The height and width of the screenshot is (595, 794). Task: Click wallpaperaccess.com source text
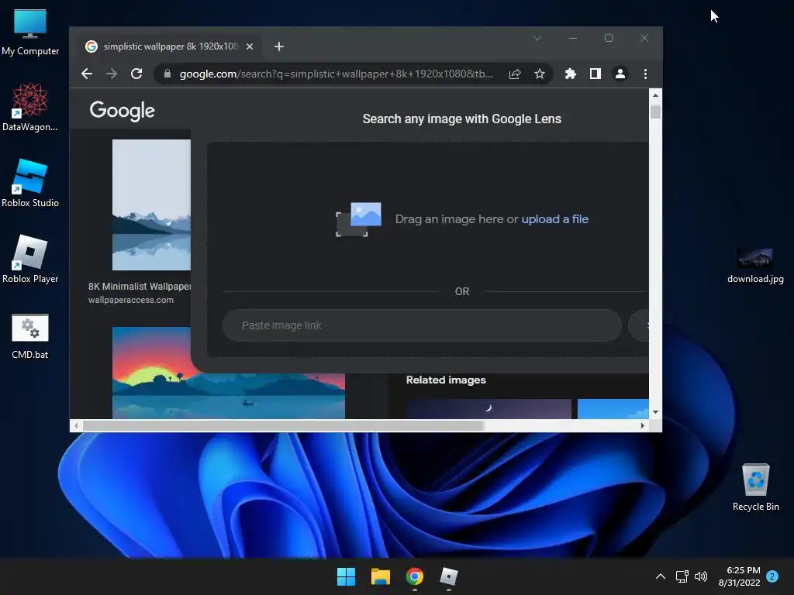[x=130, y=300]
